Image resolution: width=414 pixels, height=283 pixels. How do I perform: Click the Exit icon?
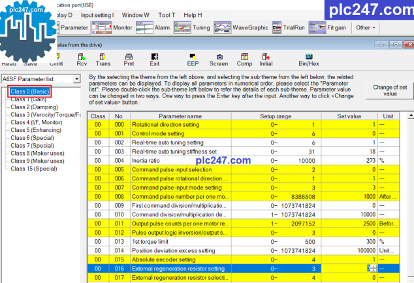(x=155, y=59)
